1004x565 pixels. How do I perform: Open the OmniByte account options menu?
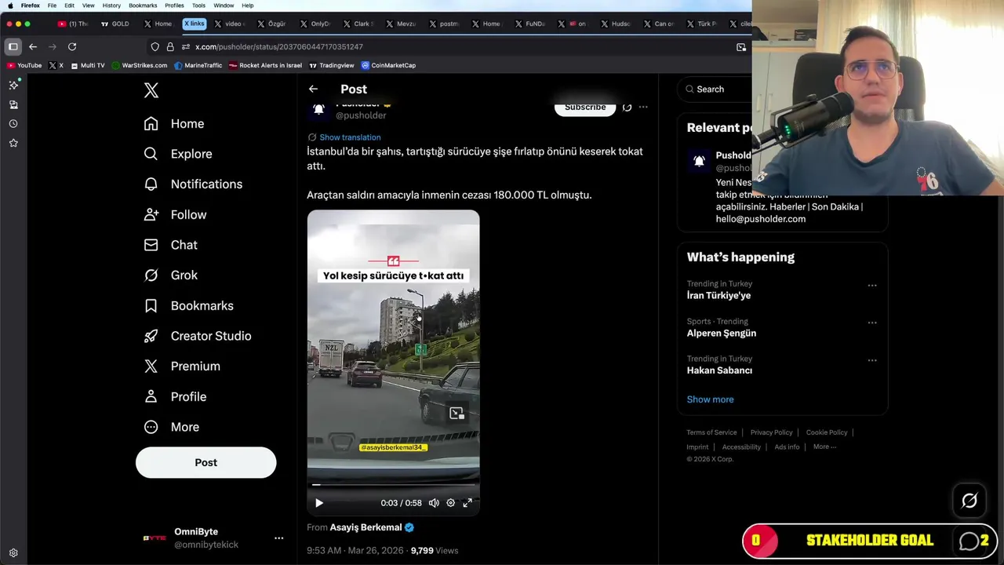tap(278, 538)
